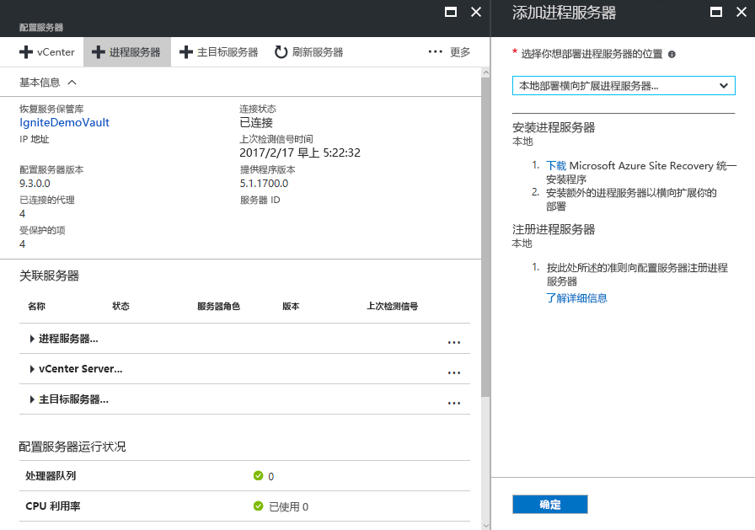Open the add process server icon
Viewport: 755px width, 530px height.
99,51
